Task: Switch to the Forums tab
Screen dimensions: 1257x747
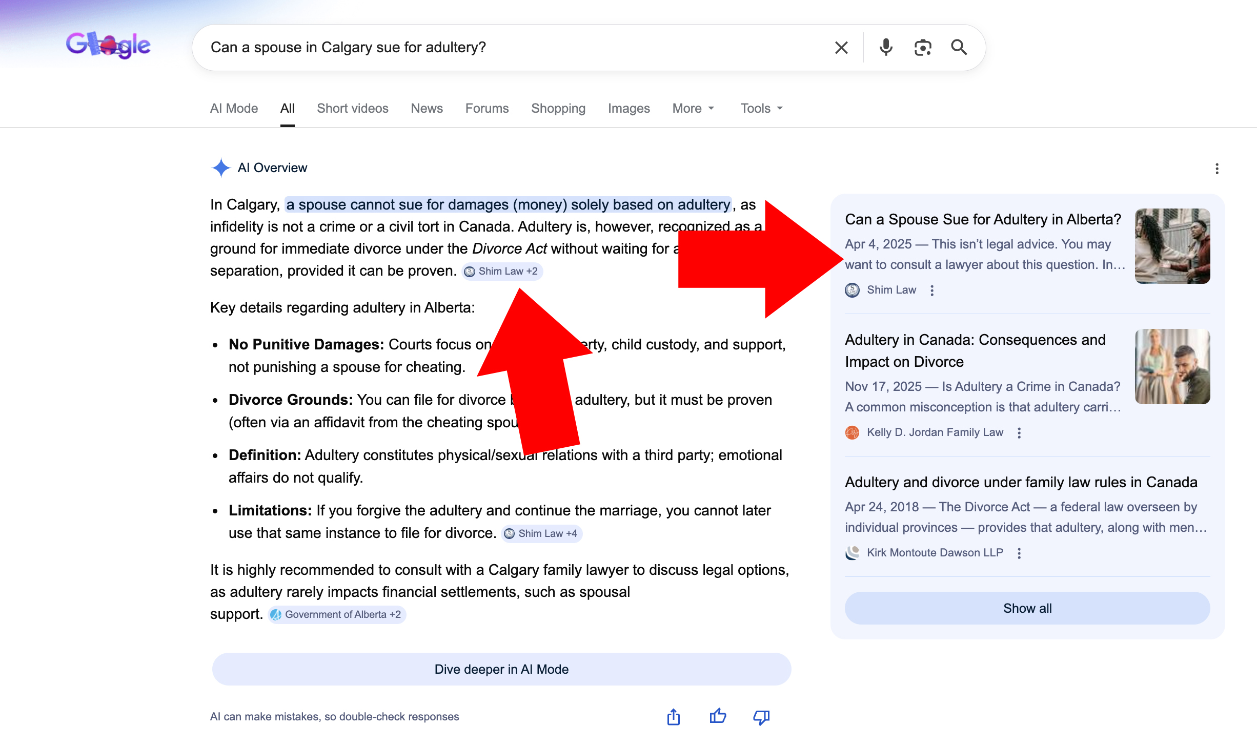Action: [x=486, y=108]
